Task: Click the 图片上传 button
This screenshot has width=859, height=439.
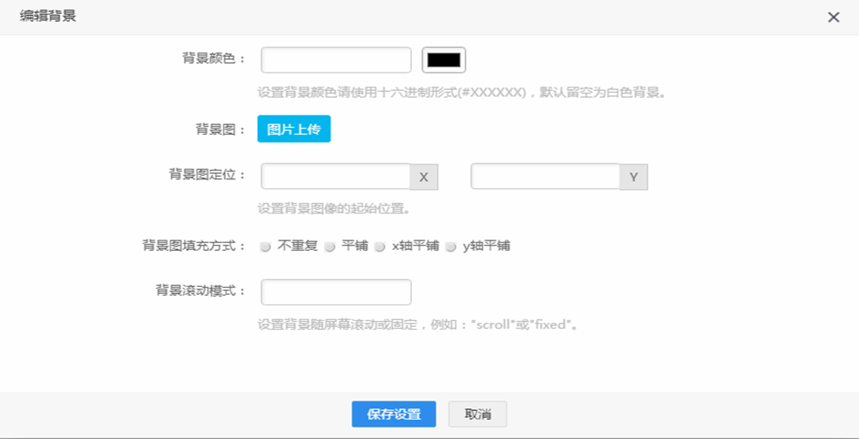Action: (294, 129)
